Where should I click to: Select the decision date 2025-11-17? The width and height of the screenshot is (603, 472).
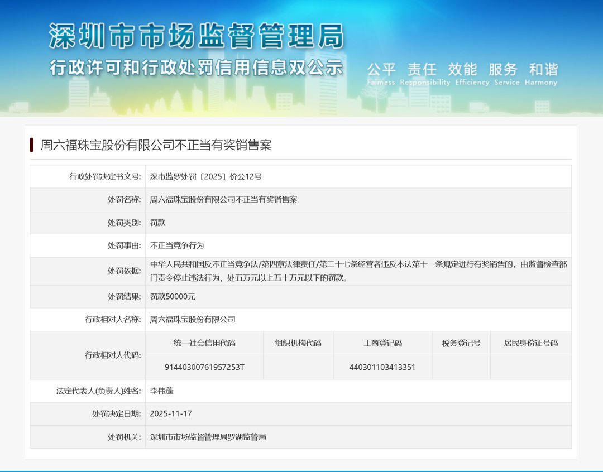coord(171,414)
